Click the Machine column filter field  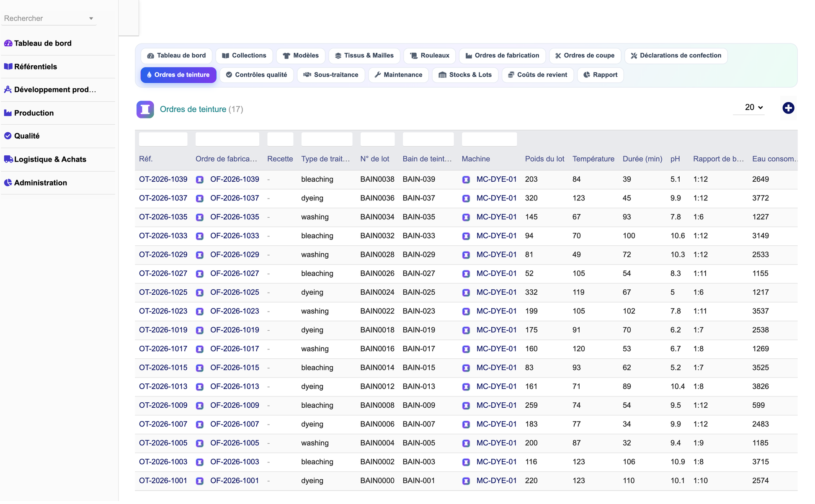pos(489,139)
